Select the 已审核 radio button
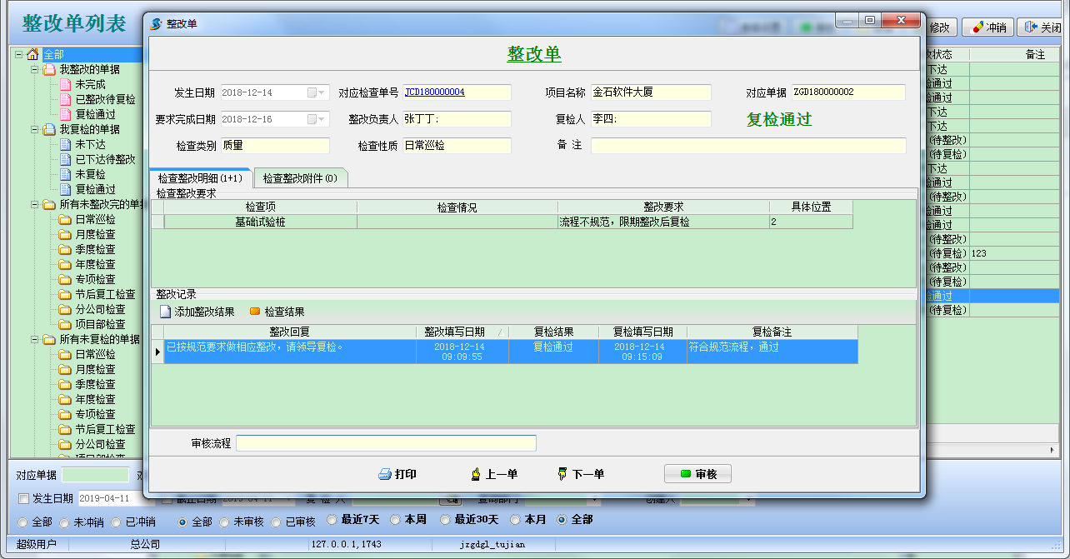 277,522
